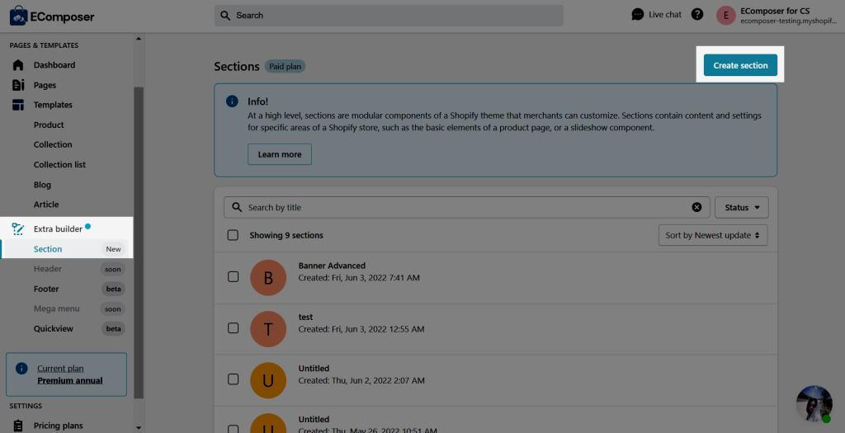Open the test section title
845x433 pixels.
[305, 318]
